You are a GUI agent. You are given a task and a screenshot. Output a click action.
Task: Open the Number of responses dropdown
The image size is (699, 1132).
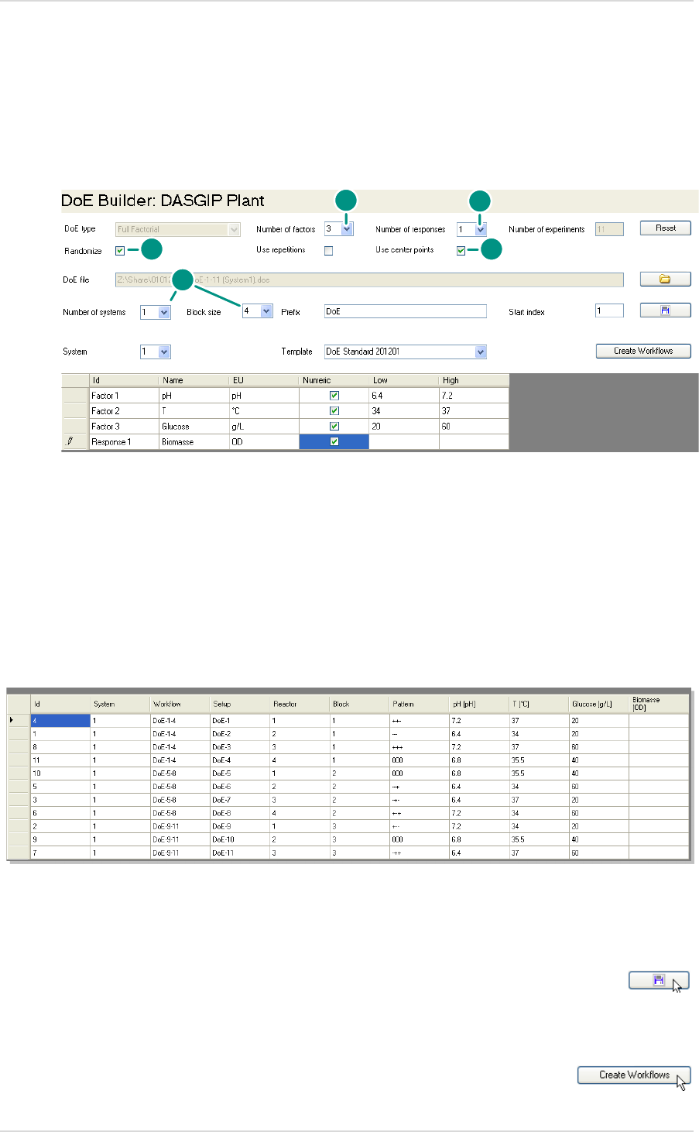click(481, 229)
